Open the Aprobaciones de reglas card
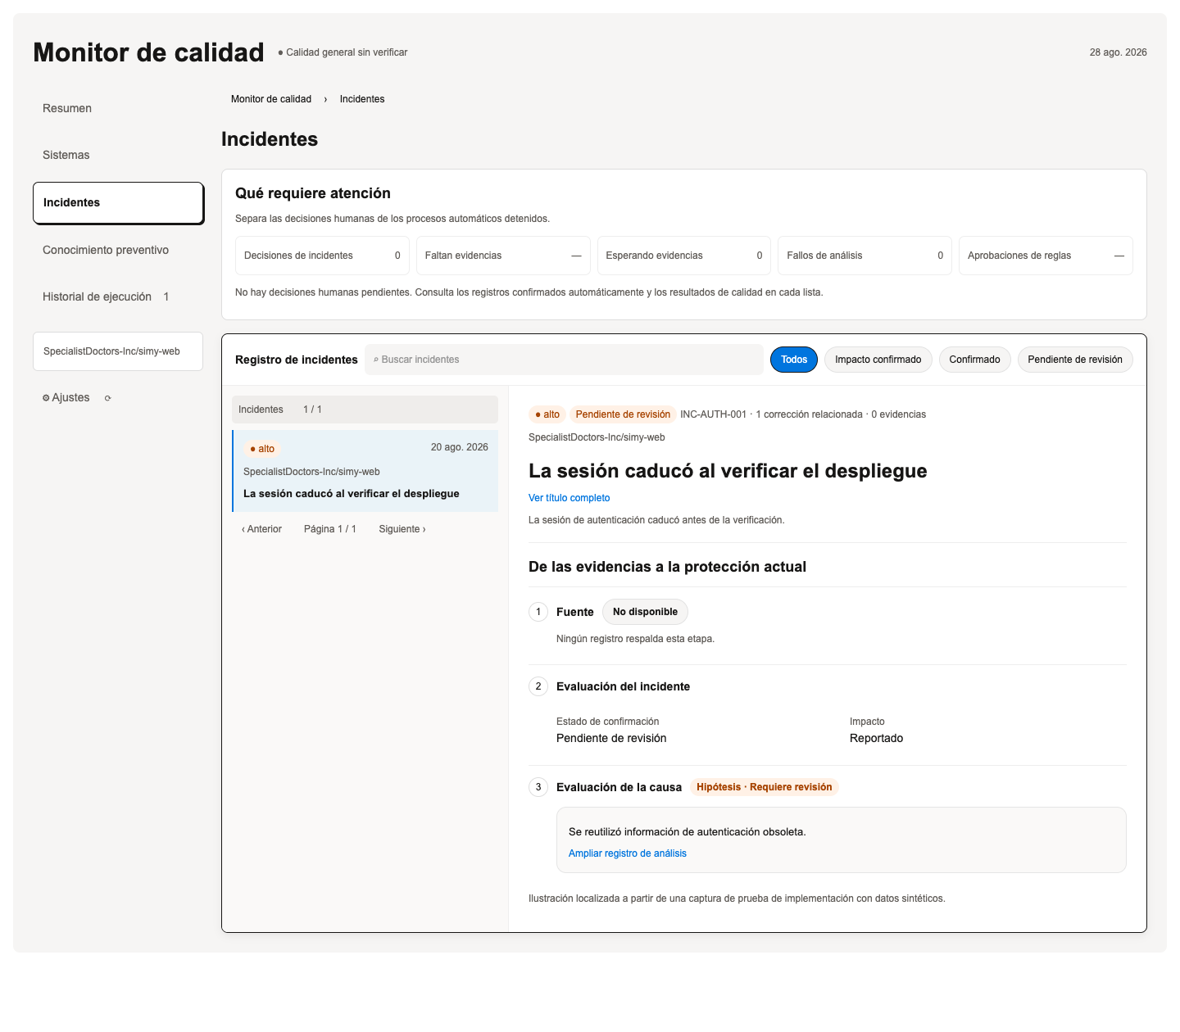 (x=1046, y=256)
